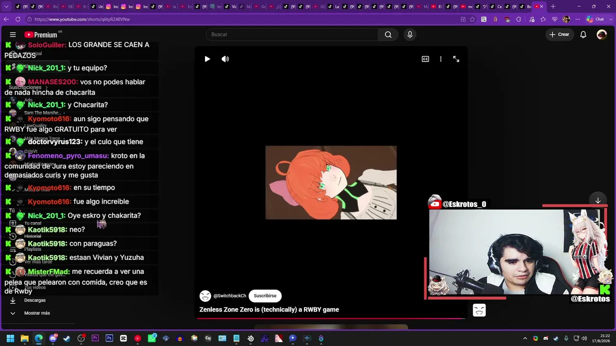Open the taskbar clock and date
616x346 pixels.
(601, 338)
